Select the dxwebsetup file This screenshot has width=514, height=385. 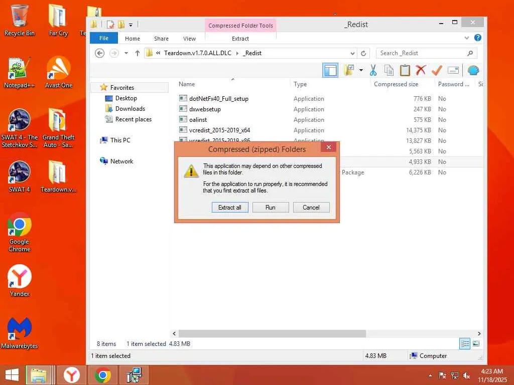tap(205, 109)
